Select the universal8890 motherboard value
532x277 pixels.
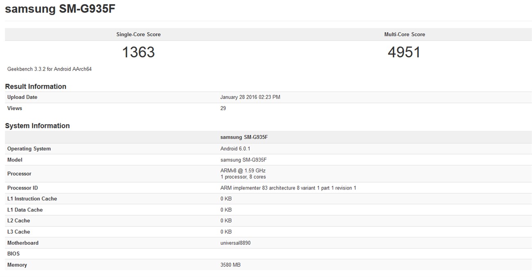point(235,243)
